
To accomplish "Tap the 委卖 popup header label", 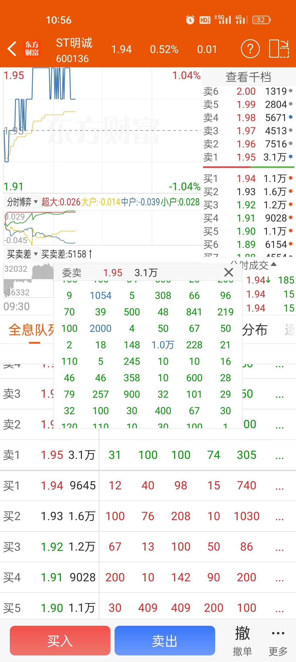I will point(72,273).
